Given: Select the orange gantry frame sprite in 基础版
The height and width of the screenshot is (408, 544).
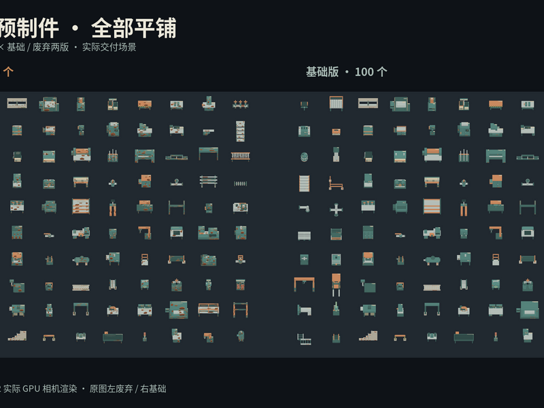Looking at the screenshot, I should coord(304,284).
